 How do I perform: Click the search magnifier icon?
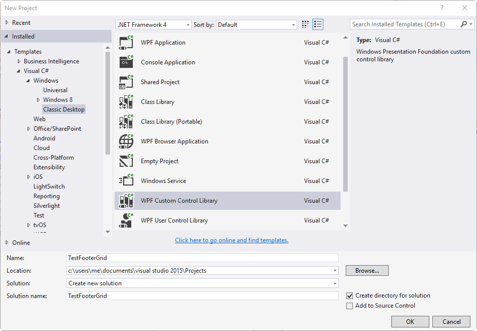point(463,24)
